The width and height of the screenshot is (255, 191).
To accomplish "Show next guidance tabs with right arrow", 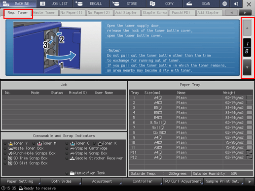I will [x=245, y=13].
